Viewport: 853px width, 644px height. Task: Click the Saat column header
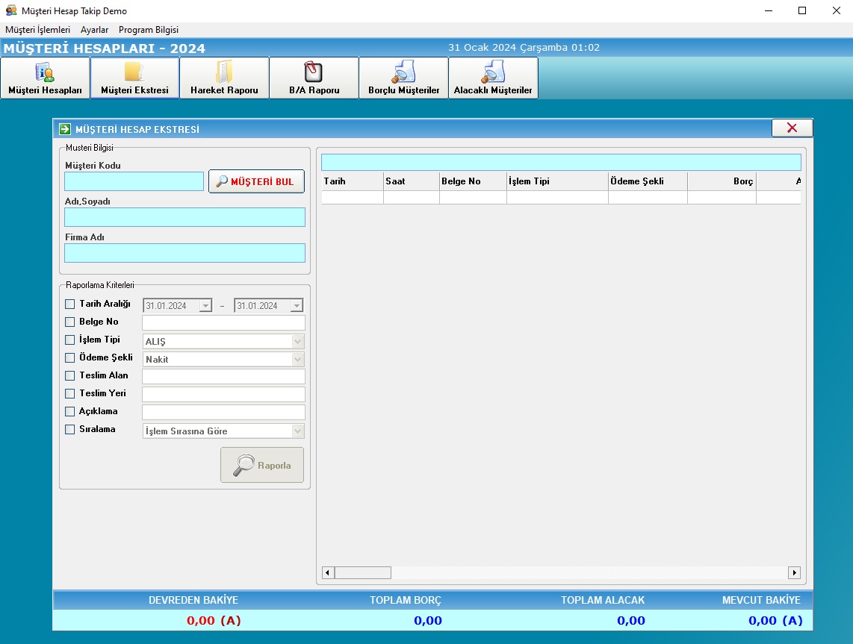(x=412, y=181)
